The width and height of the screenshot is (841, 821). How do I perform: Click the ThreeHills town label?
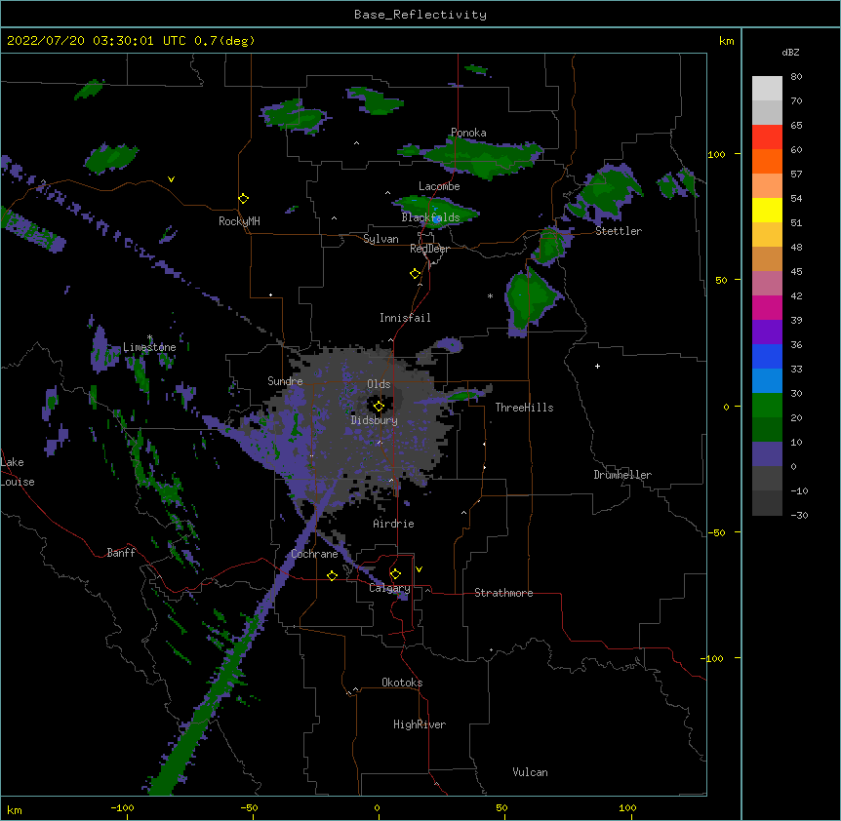524,408
